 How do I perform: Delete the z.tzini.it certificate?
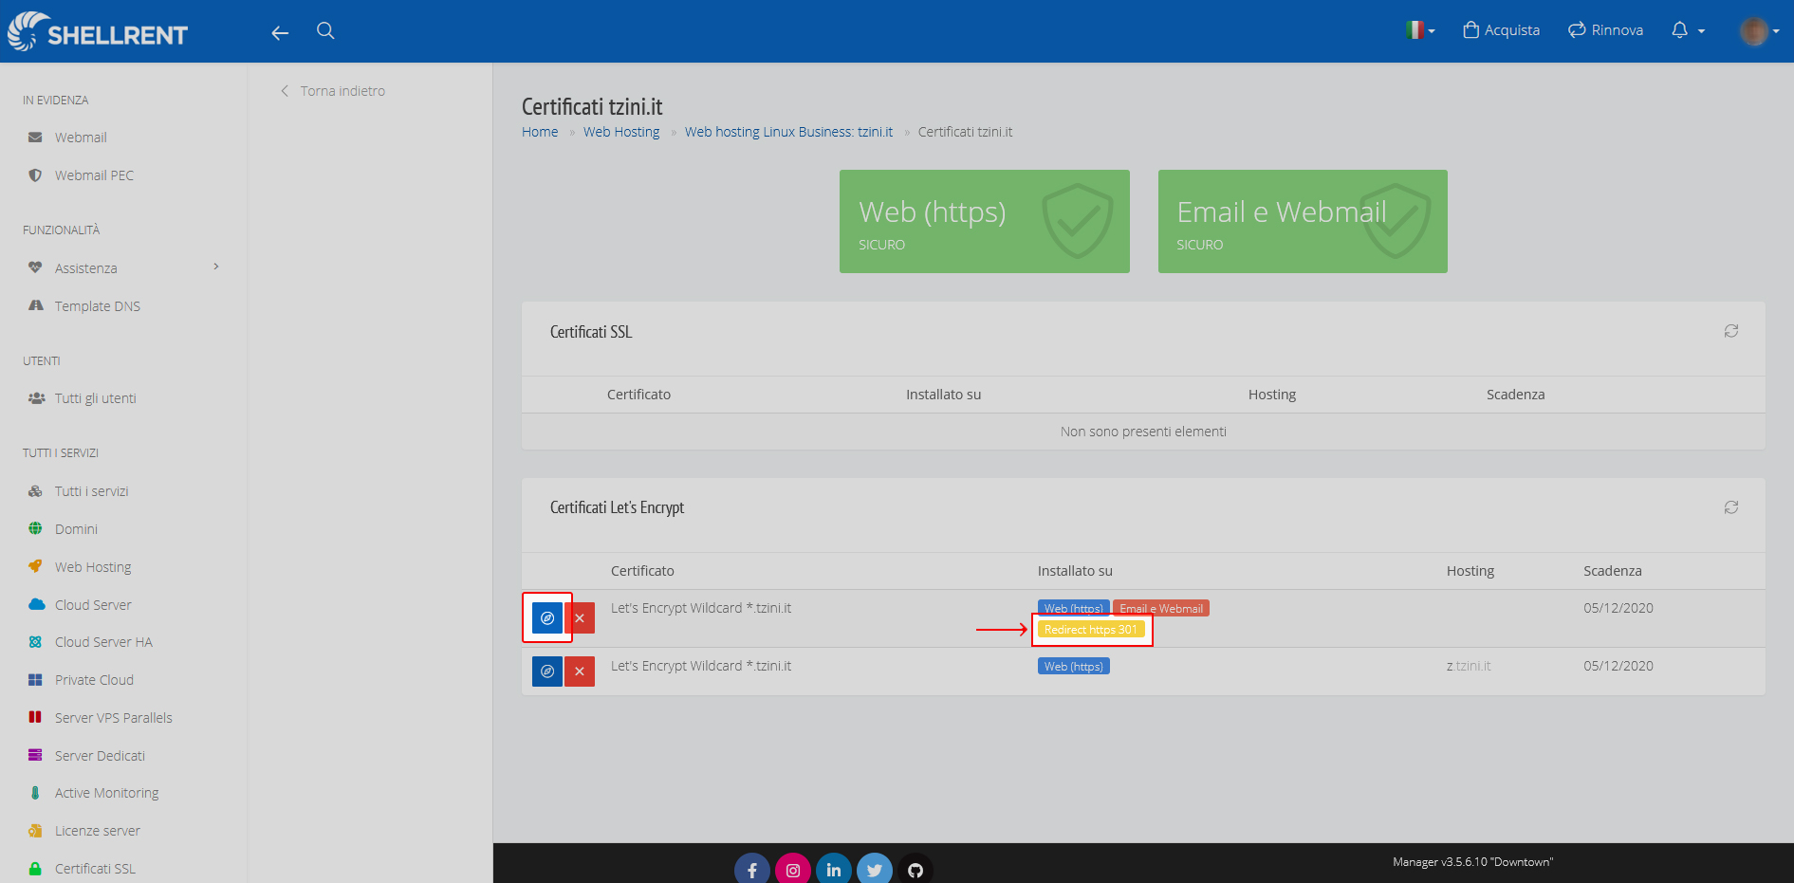click(580, 671)
